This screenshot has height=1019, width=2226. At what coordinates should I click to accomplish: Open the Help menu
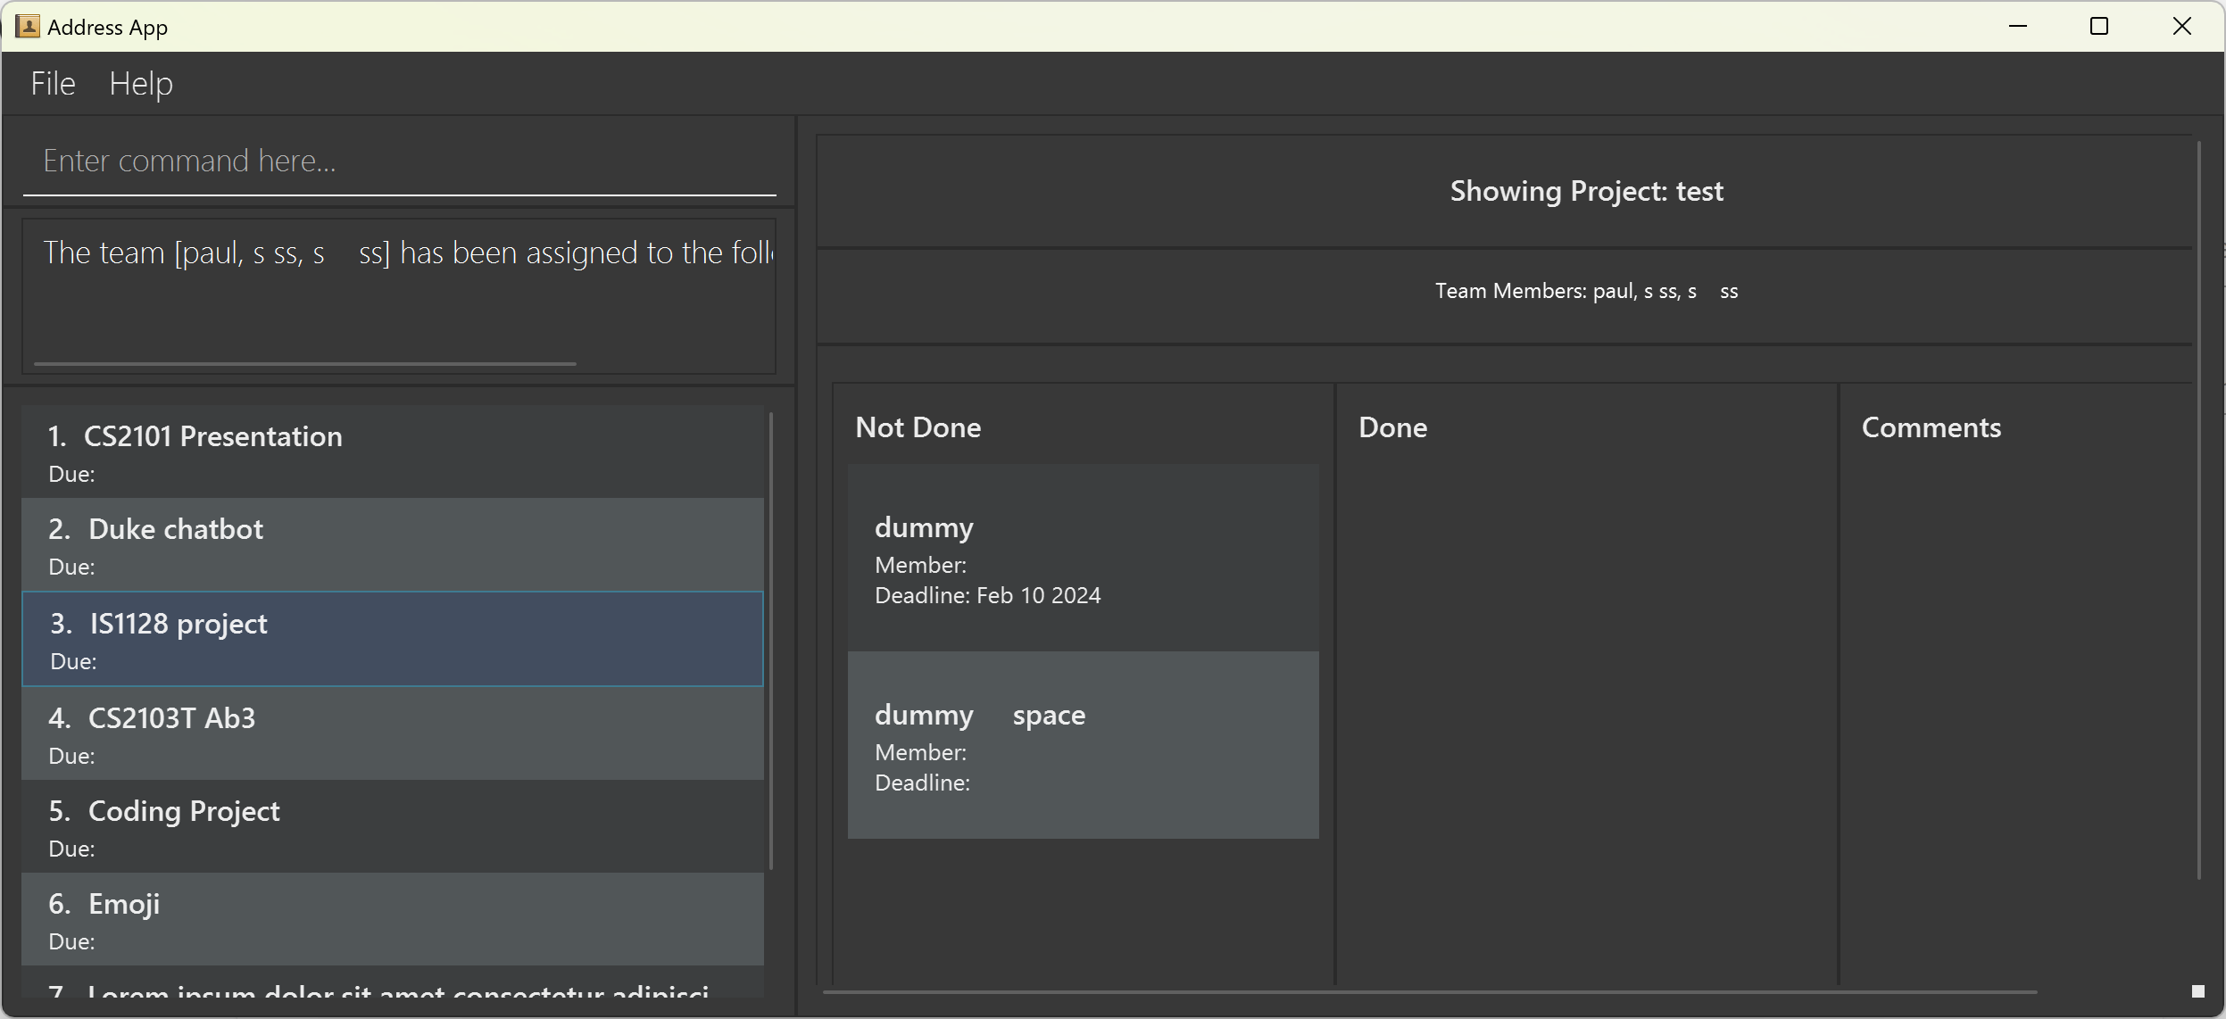tap(141, 84)
